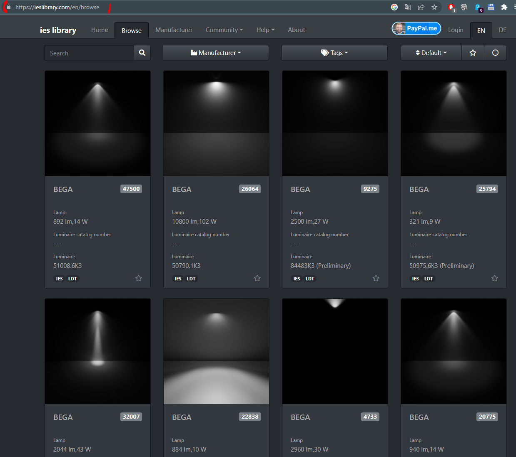Expand the Help nav menu
The width and height of the screenshot is (516, 457).
(265, 30)
